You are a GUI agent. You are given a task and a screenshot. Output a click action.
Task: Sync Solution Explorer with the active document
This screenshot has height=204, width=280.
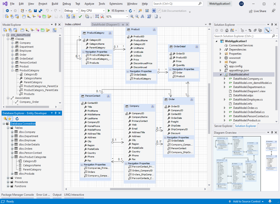click(x=250, y=30)
